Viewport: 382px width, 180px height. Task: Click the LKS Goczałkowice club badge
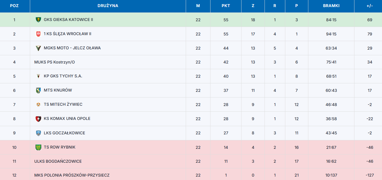38,133
